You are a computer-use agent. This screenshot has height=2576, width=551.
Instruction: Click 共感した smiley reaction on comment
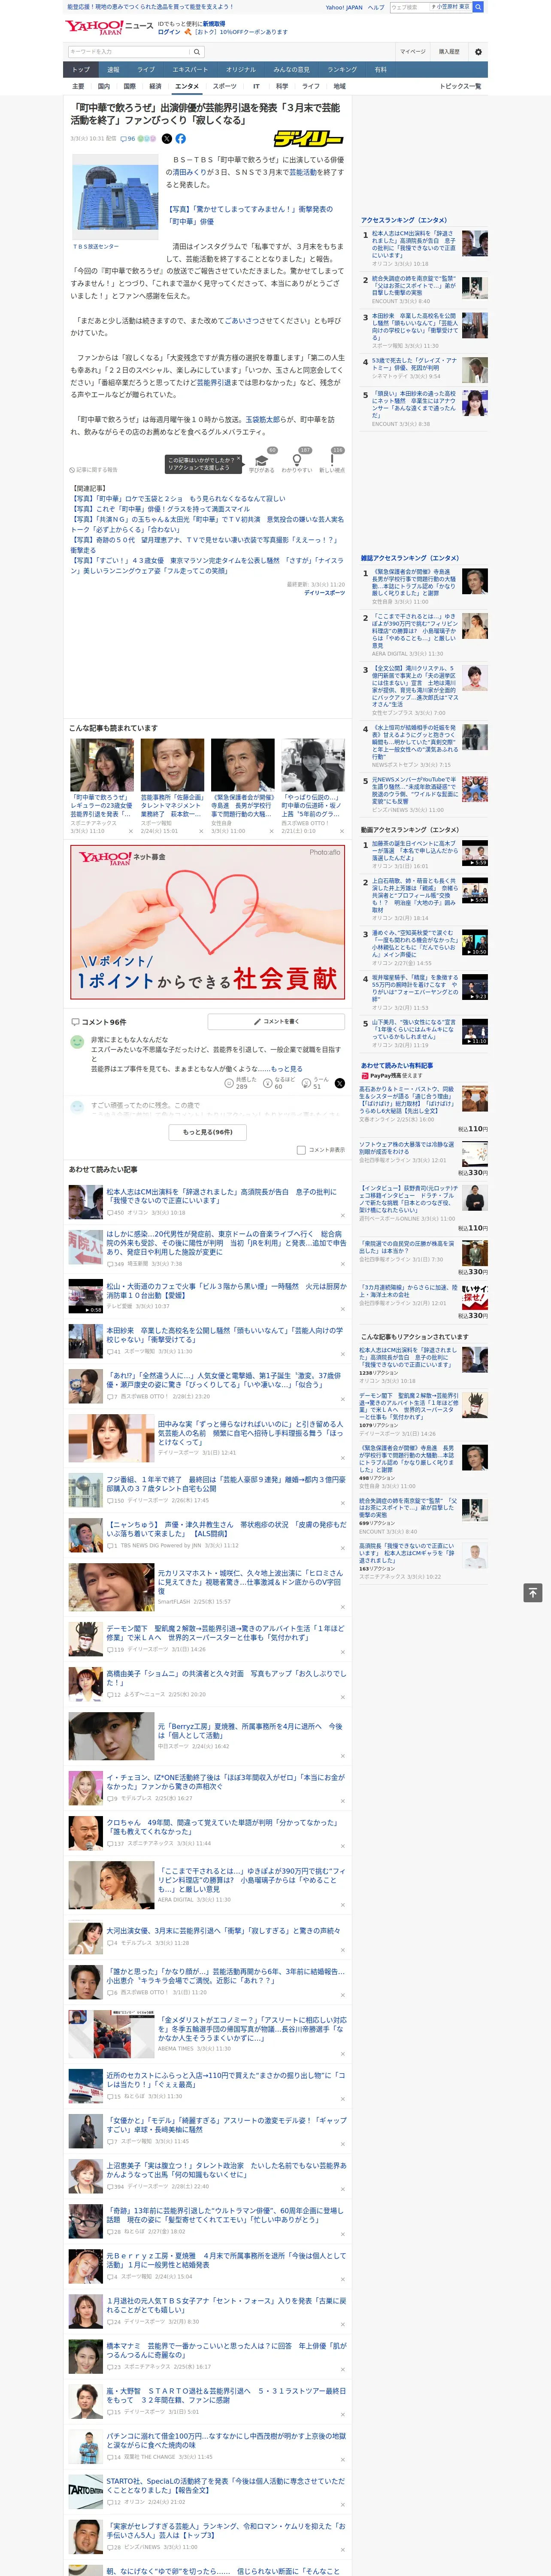click(240, 1083)
